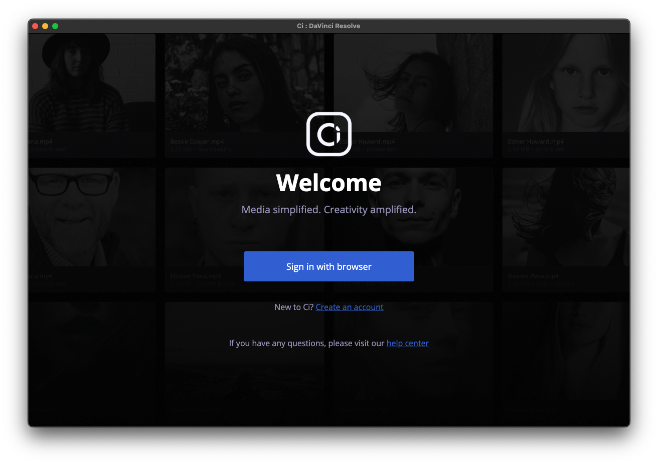The image size is (658, 464).
Task: Visit the help center link
Action: pyautogui.click(x=407, y=343)
